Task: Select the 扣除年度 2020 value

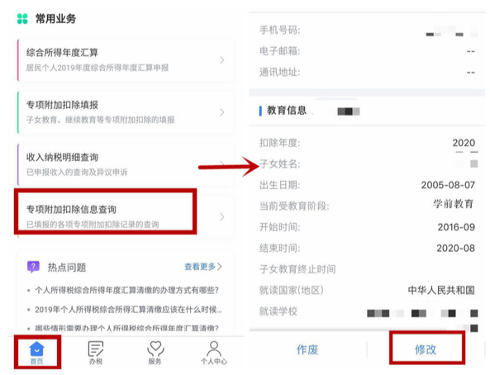Action: point(464,143)
